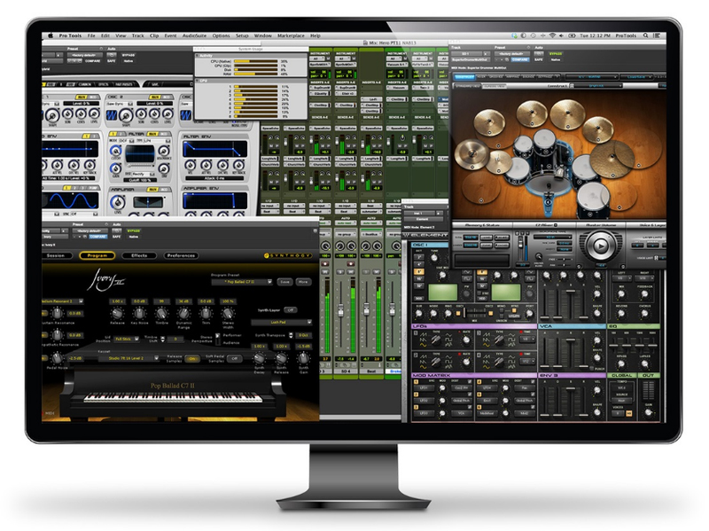Click the Element output Gain knob
The width and height of the screenshot is (709, 531).
[648, 412]
